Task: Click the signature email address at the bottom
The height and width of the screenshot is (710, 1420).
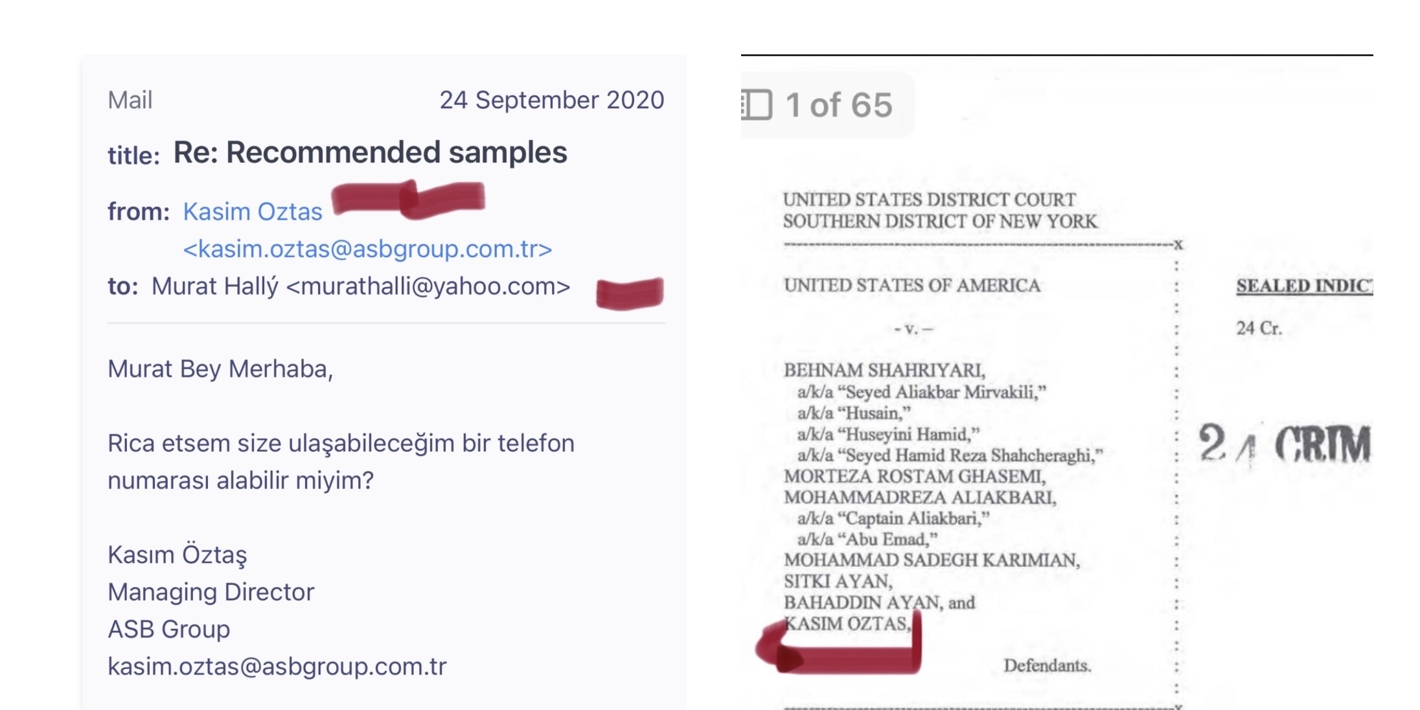Action: tap(277, 667)
